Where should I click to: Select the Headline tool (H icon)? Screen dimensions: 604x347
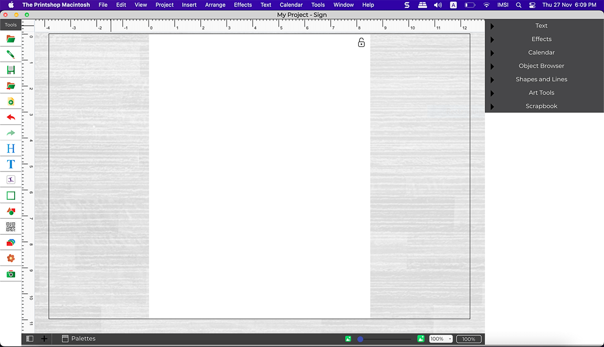point(11,148)
